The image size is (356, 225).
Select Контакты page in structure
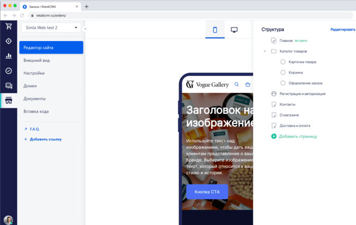pyautogui.click(x=287, y=104)
